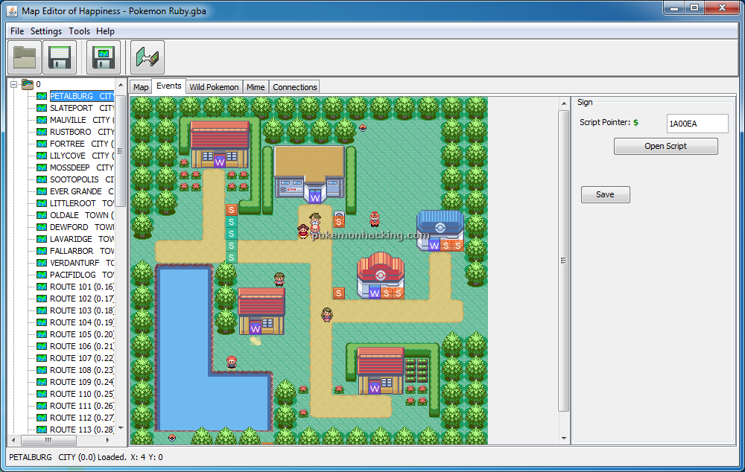Click map view scrollbar up arrow
Screen dimensions: 745x472
[x=563, y=103]
